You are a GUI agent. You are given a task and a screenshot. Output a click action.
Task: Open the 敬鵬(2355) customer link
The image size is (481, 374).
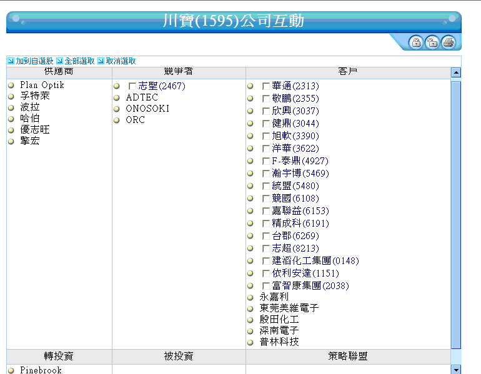(x=295, y=99)
